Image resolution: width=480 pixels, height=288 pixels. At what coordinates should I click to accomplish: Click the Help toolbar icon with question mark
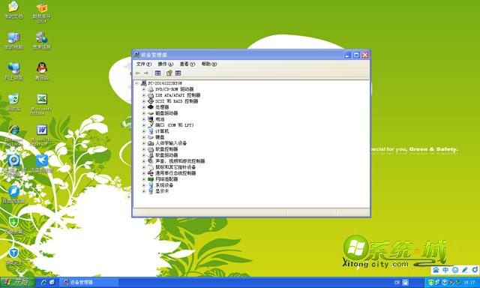point(169,73)
